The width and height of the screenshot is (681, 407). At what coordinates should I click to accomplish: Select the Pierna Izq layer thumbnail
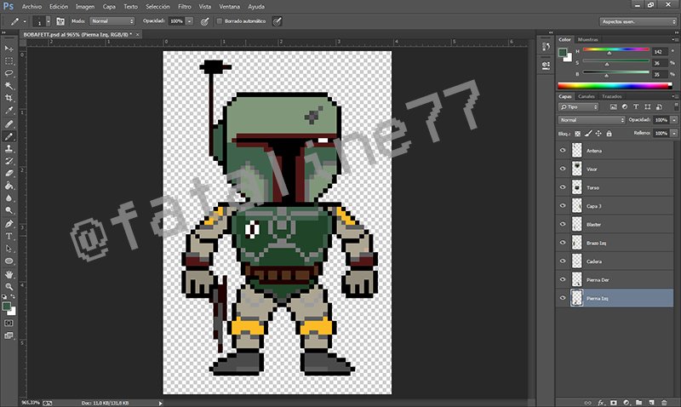click(577, 298)
